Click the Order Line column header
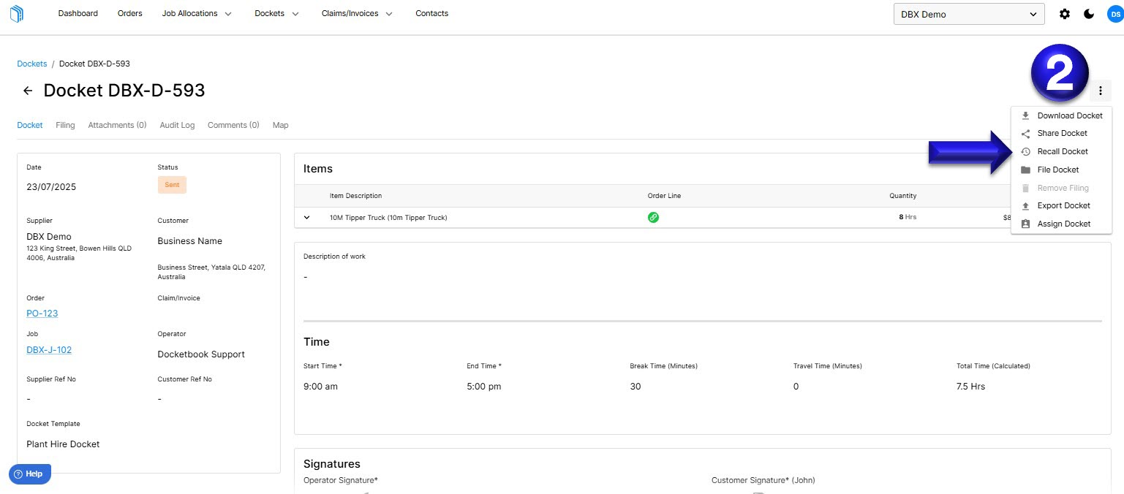Image resolution: width=1124 pixels, height=494 pixels. (664, 196)
